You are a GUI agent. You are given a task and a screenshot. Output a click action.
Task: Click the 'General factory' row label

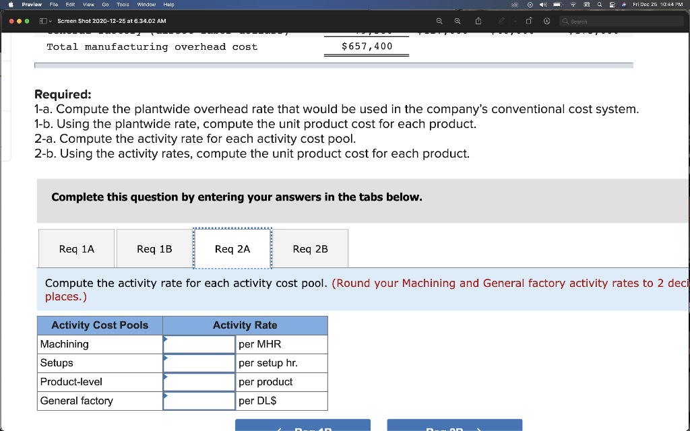[77, 401]
